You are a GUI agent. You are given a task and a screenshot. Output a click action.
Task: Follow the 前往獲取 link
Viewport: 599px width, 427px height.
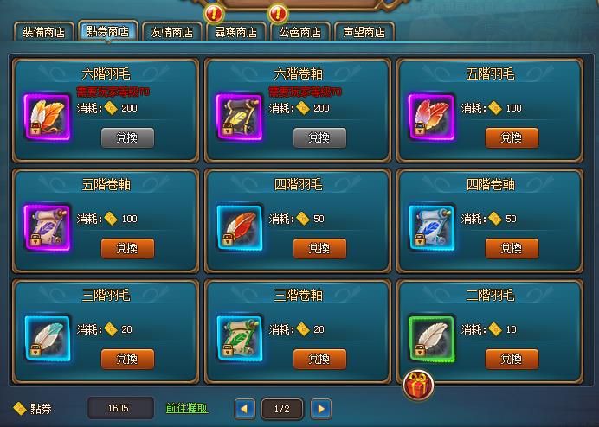click(187, 408)
